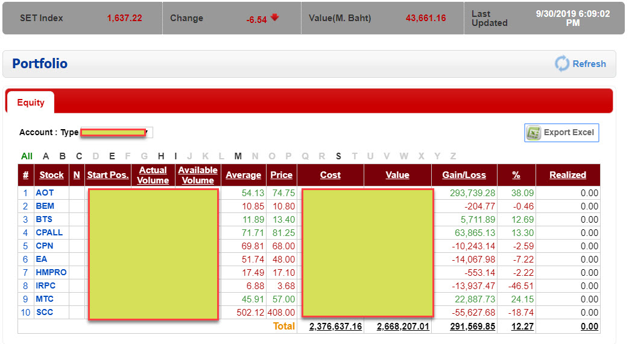Click total value 2,668,207.01
The height and width of the screenshot is (344, 629).
point(403,326)
